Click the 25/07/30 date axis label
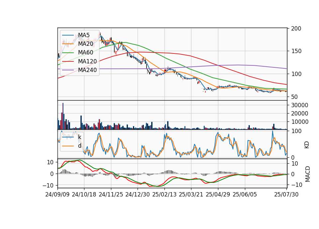This screenshot has height=229, width=319. click(286, 194)
